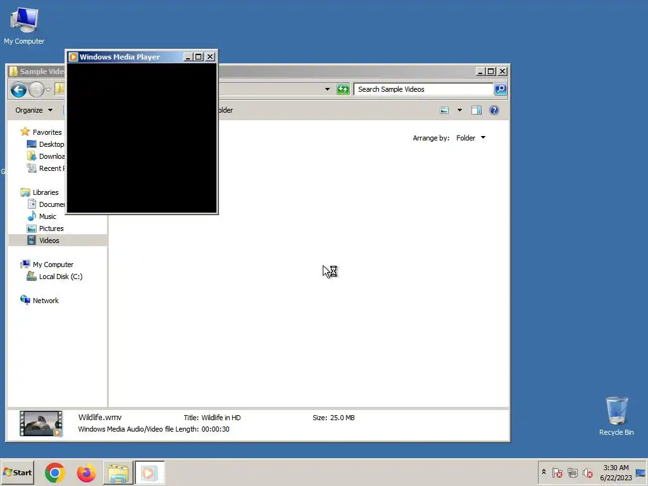Open Action Center flag tray icon
The height and width of the screenshot is (486, 648).
(557, 473)
